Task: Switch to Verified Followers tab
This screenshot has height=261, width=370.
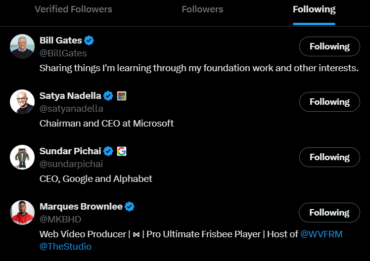Action: (73, 9)
